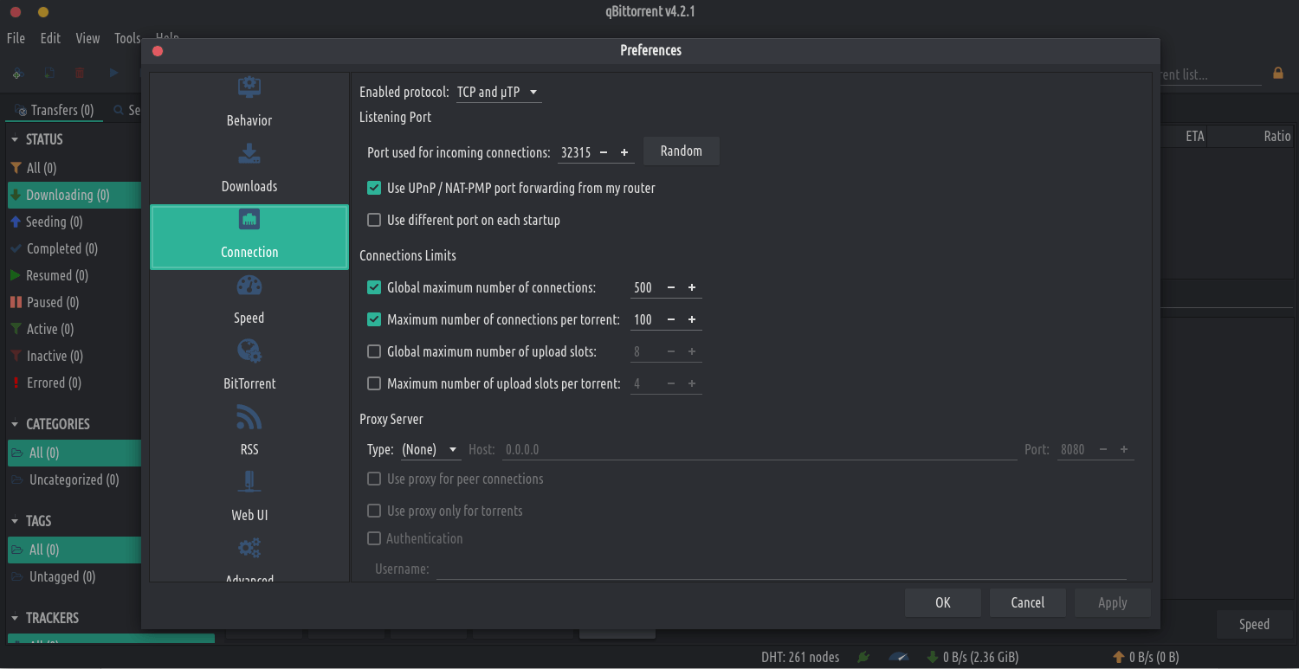
Task: Click the port number field showing 32315
Action: pyautogui.click(x=575, y=152)
